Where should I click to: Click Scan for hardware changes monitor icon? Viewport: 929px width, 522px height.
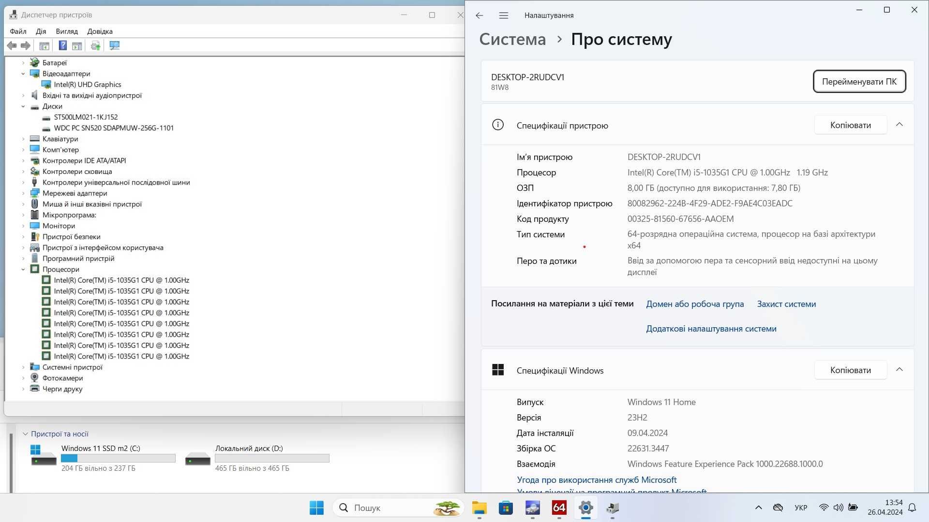click(115, 45)
